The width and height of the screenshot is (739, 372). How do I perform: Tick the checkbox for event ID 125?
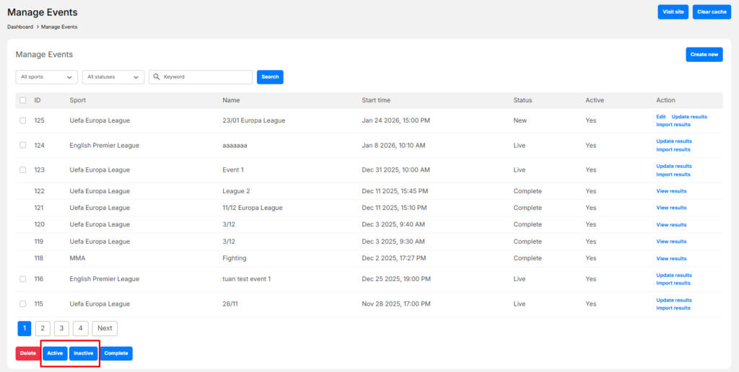23,120
